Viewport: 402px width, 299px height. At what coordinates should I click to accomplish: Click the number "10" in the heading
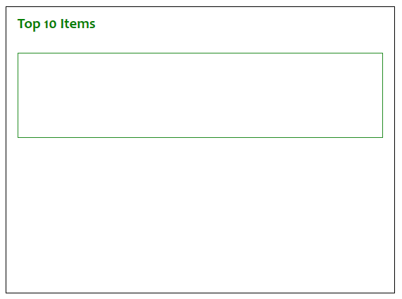[x=50, y=25]
